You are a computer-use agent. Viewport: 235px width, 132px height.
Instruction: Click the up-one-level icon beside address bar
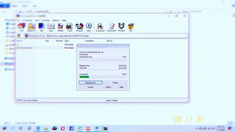(x=19, y=36)
